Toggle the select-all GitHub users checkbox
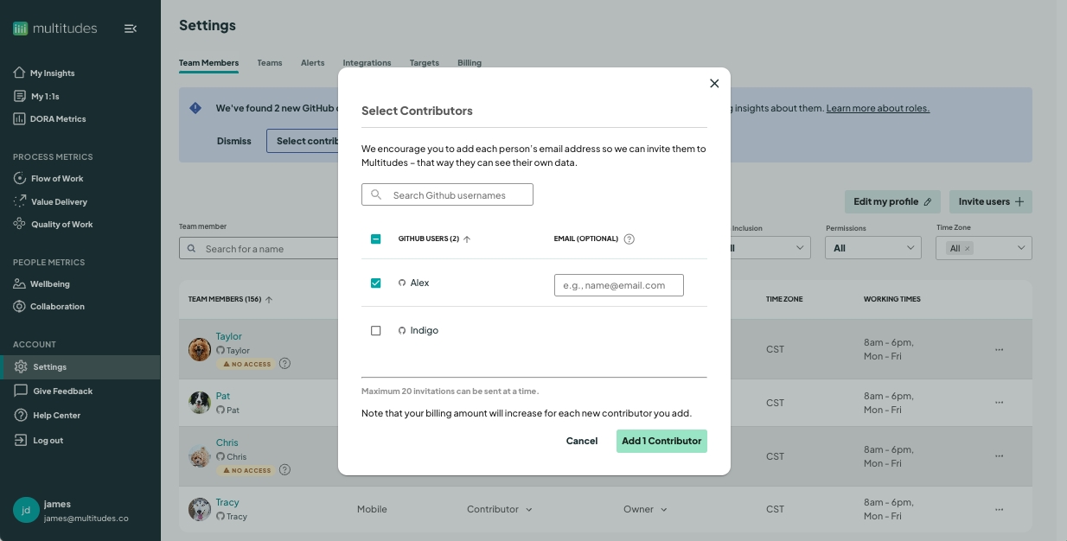The height and width of the screenshot is (541, 1067). tap(375, 239)
